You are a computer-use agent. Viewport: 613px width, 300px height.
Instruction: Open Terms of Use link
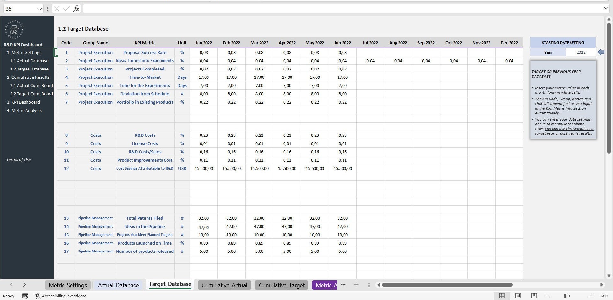18,159
